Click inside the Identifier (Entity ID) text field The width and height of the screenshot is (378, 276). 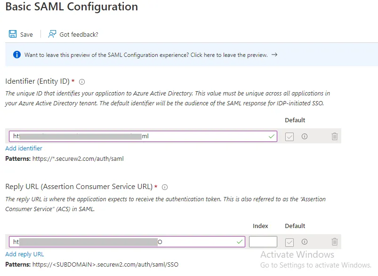tap(141, 136)
